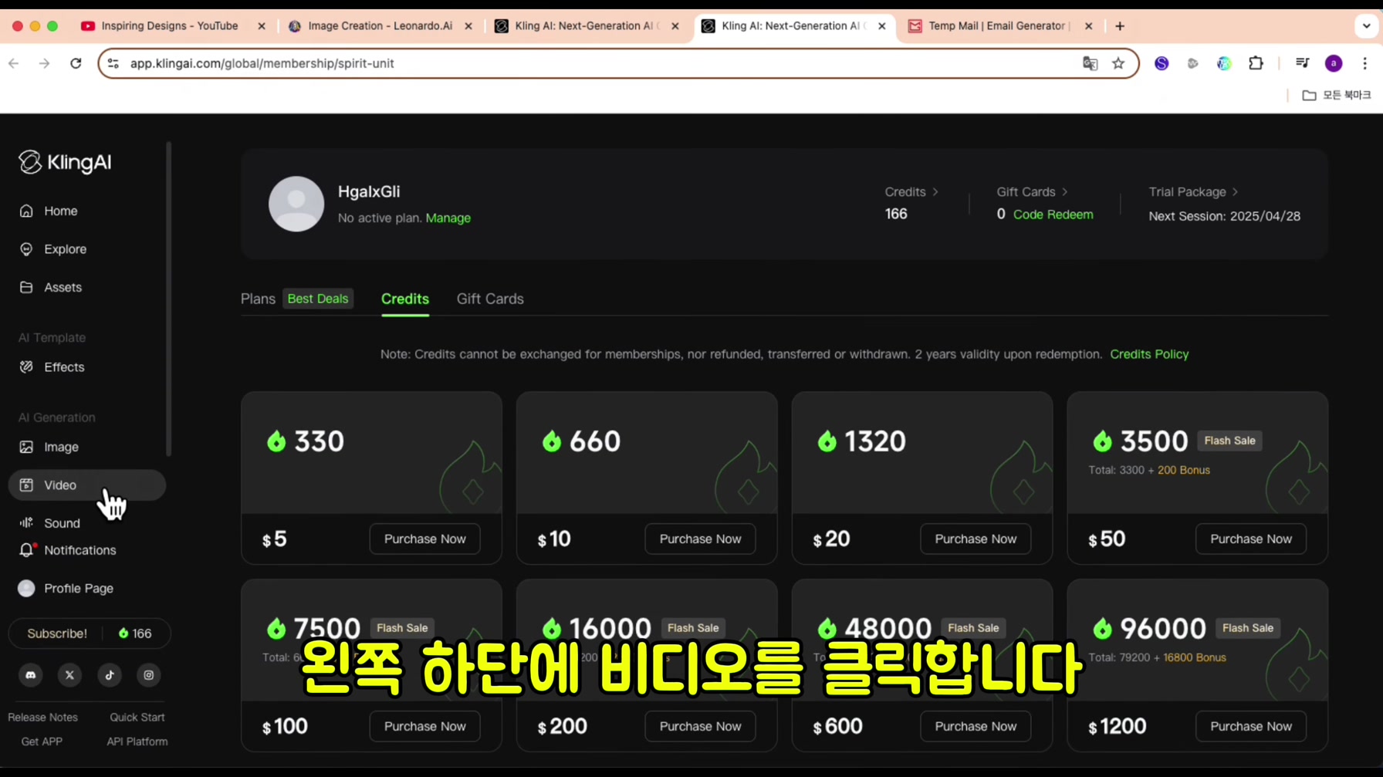Open the browser extensions puzzle icon
This screenshot has width=1383, height=777.
[1256, 63]
